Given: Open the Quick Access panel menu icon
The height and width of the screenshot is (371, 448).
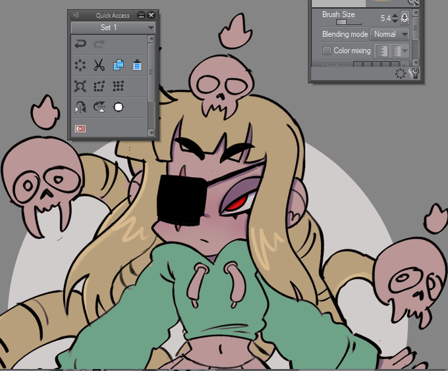Looking at the screenshot, I should click(x=76, y=15).
